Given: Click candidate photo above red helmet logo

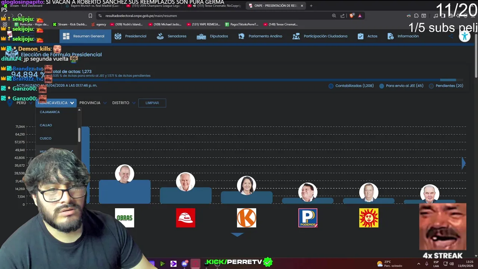Looking at the screenshot, I should coord(186,182).
